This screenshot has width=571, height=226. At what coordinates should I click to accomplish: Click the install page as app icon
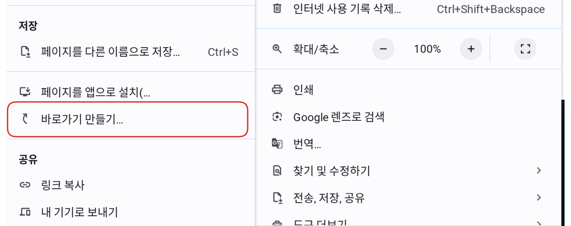[25, 92]
